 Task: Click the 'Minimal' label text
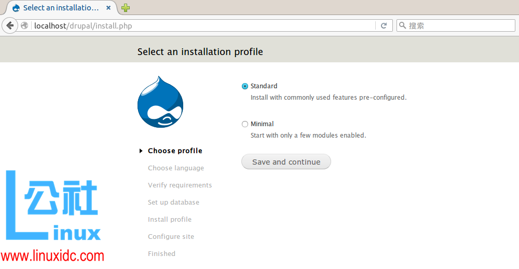coord(262,124)
